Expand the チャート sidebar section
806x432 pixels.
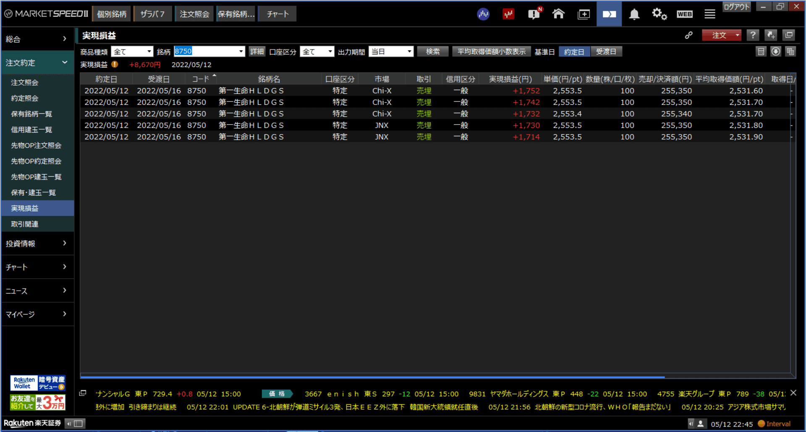[x=37, y=267]
